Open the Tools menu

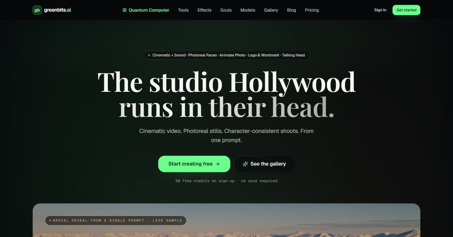coord(183,10)
